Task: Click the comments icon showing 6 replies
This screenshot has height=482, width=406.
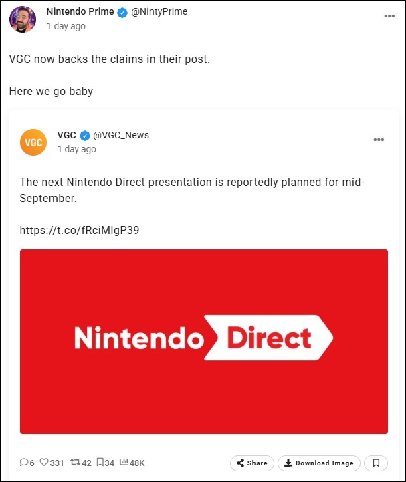Action: 24,462
